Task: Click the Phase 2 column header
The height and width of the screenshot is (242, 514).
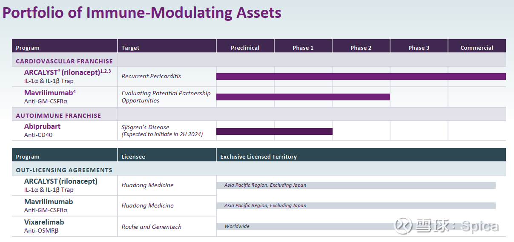Action: 361,48
